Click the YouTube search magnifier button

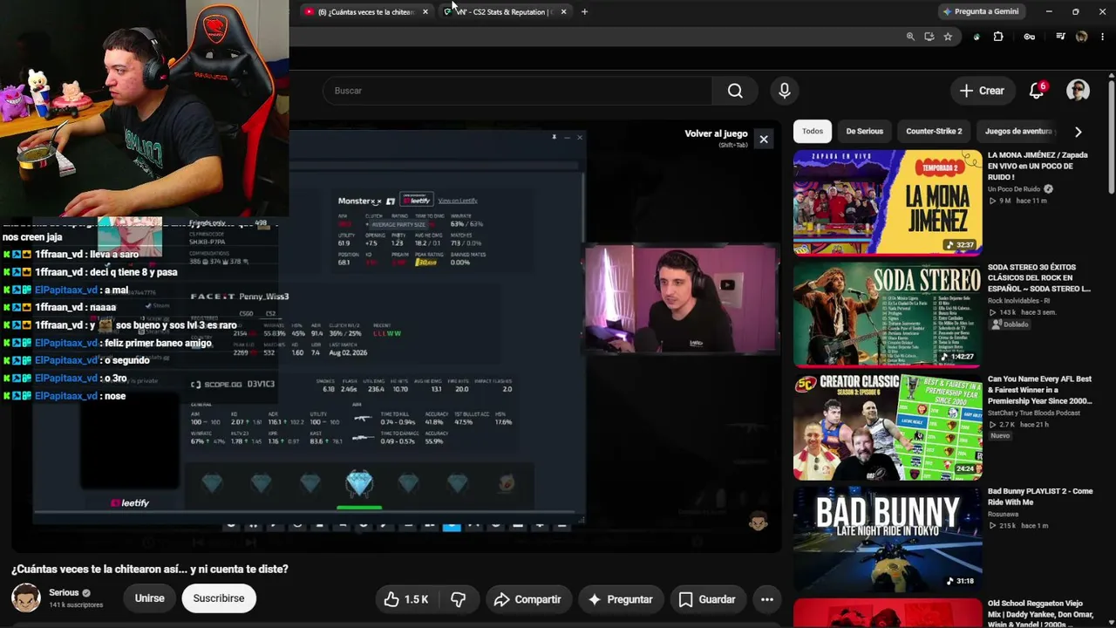click(x=735, y=91)
